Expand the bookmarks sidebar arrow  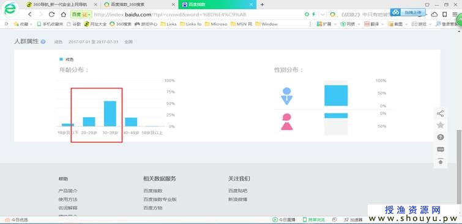7,24
